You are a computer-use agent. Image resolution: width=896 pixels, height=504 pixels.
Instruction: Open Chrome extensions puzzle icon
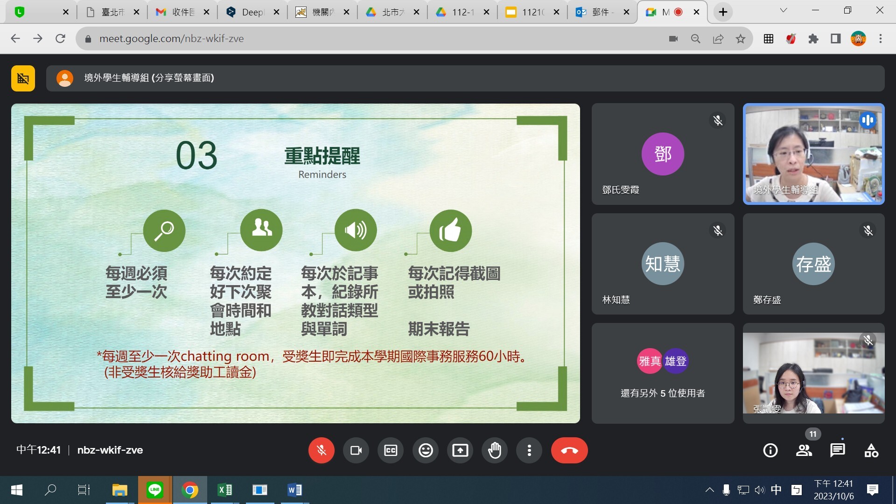tap(813, 39)
